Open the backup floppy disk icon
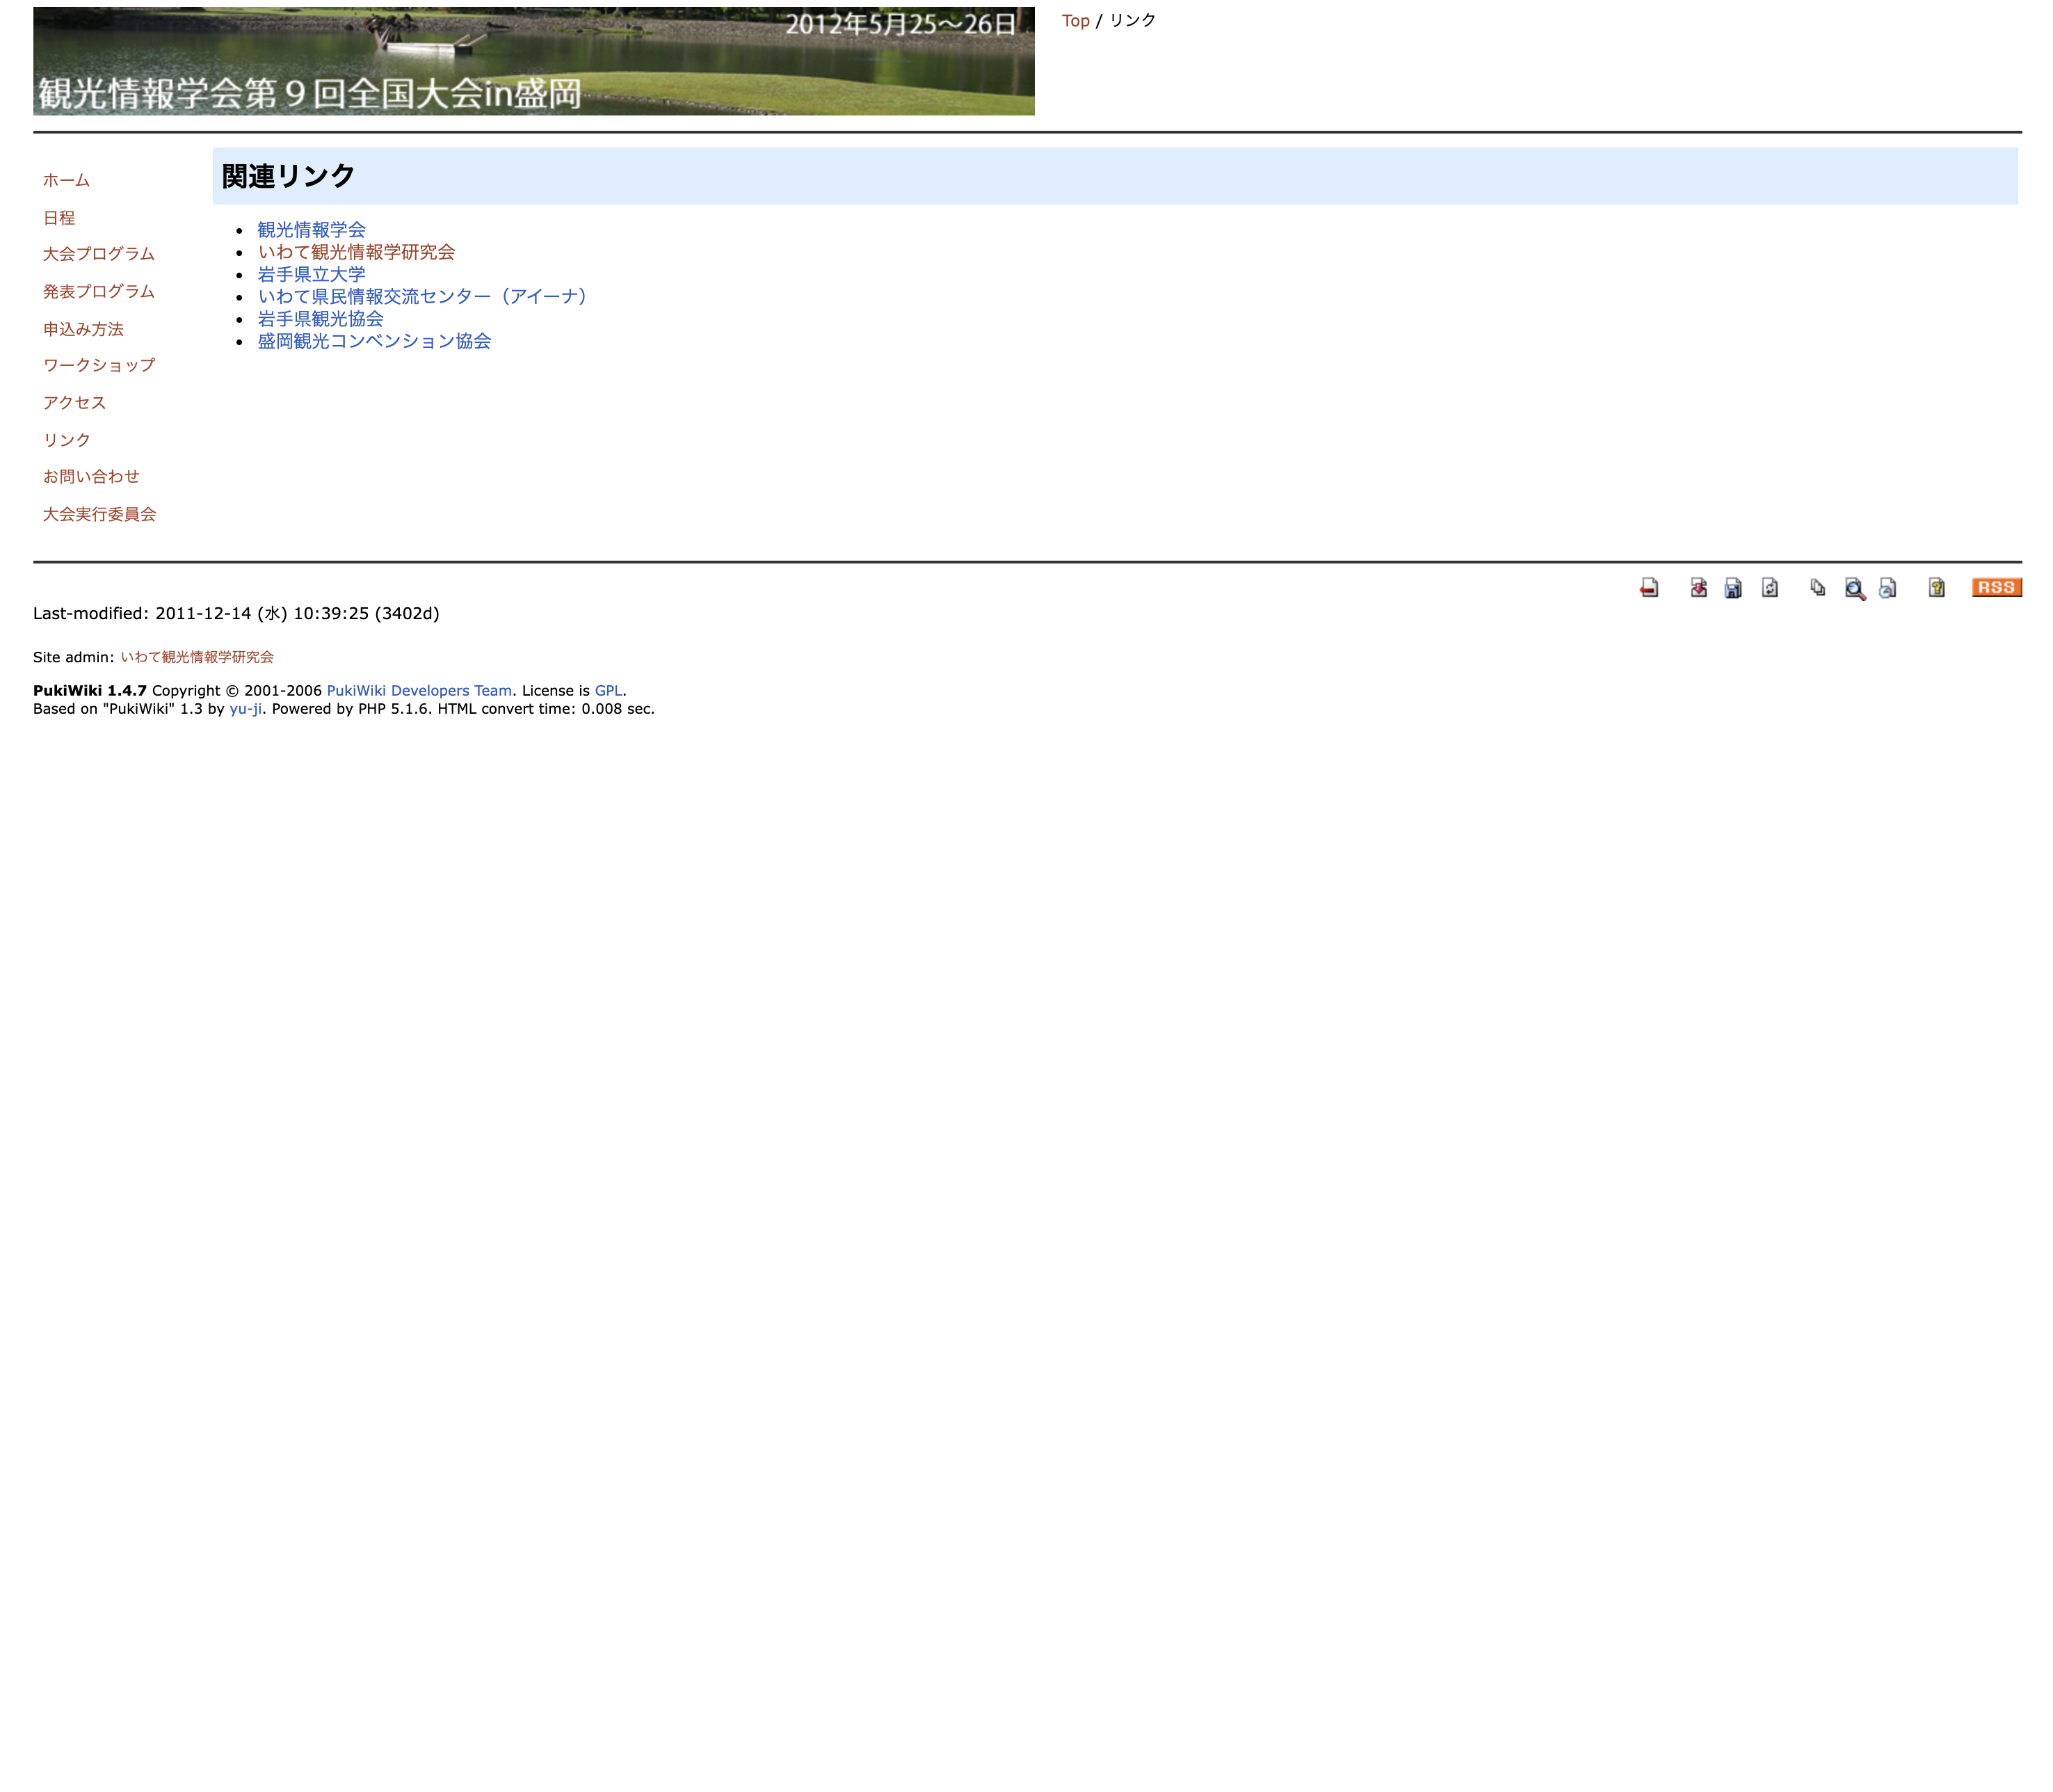This screenshot has width=2053, height=1792. pos(1733,588)
